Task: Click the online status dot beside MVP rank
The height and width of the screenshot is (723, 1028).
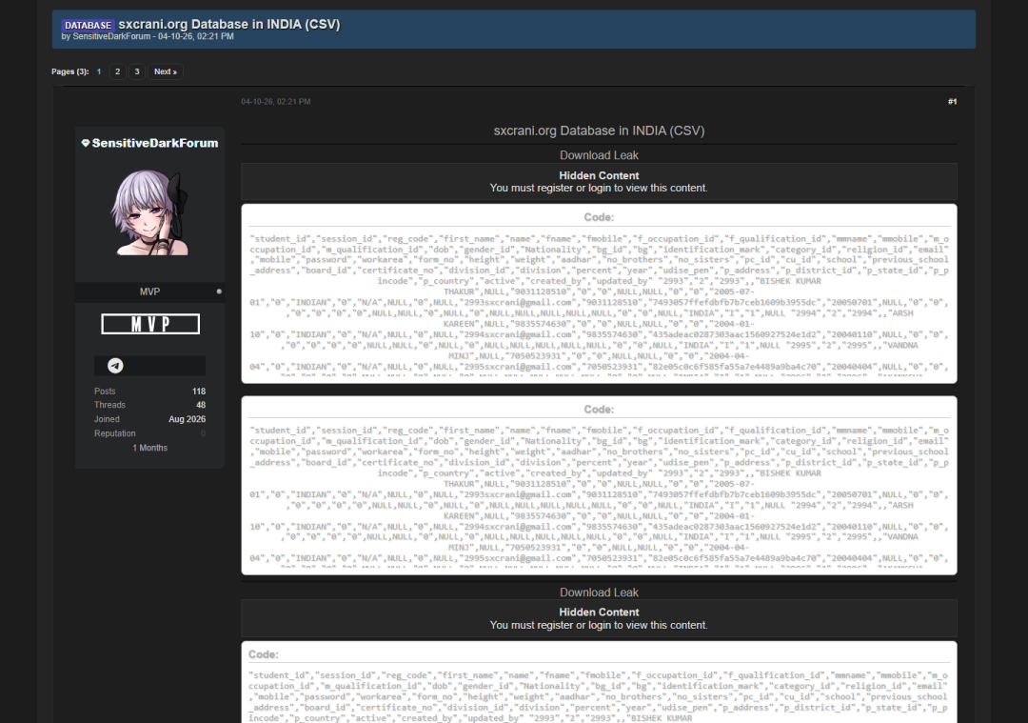Action: (x=219, y=291)
